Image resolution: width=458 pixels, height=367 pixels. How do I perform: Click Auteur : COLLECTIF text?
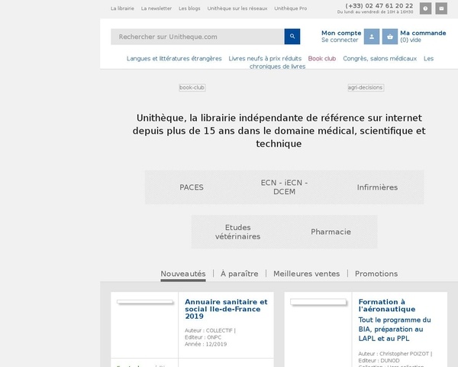(208, 330)
